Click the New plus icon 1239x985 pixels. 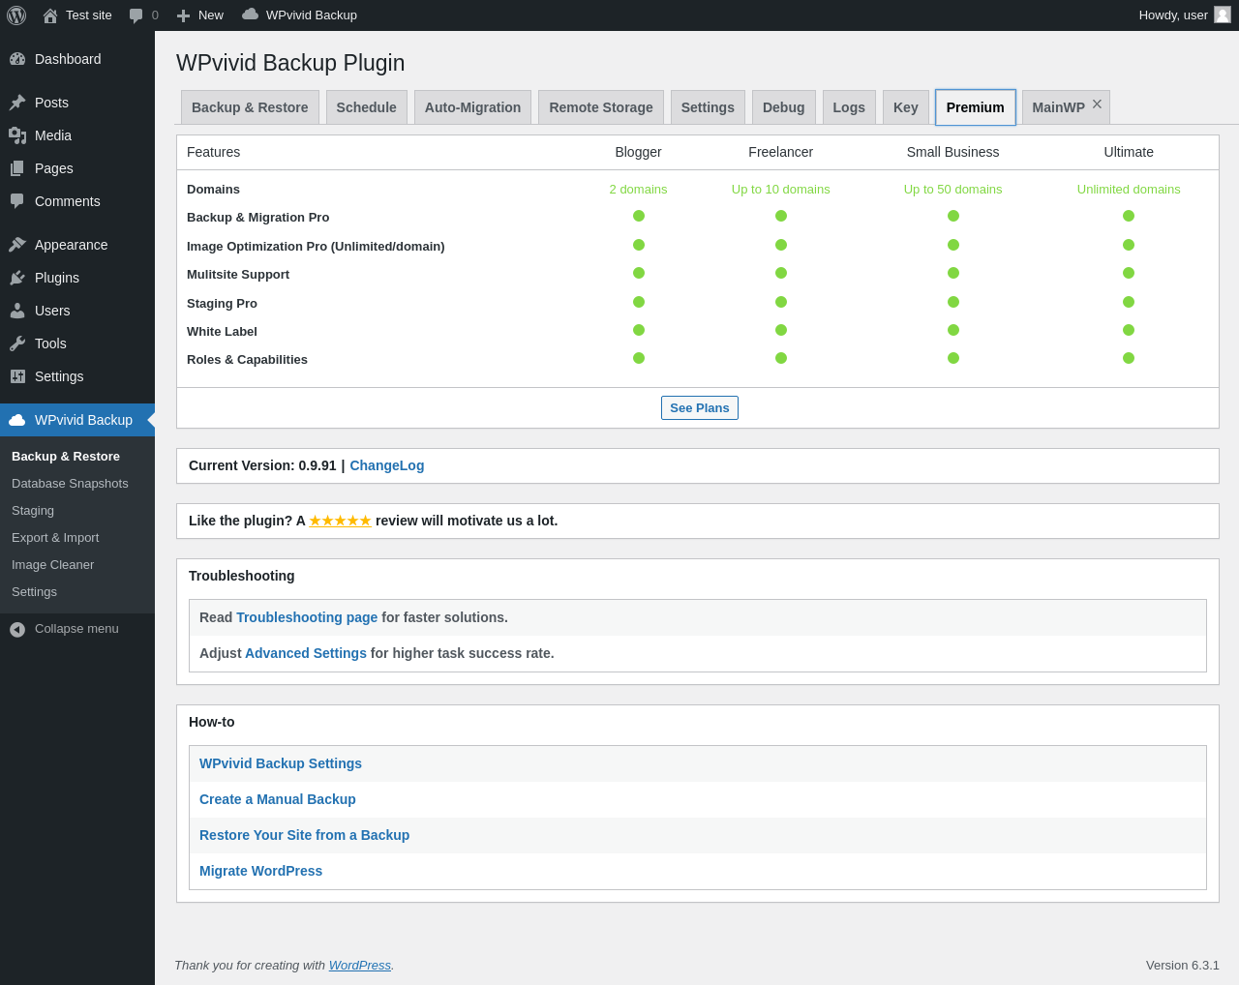click(183, 15)
